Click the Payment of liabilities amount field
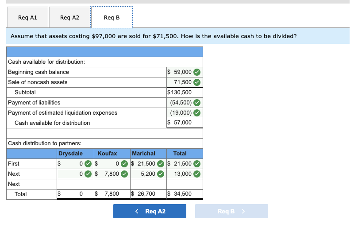This screenshot has height=228, width=358. (x=185, y=103)
